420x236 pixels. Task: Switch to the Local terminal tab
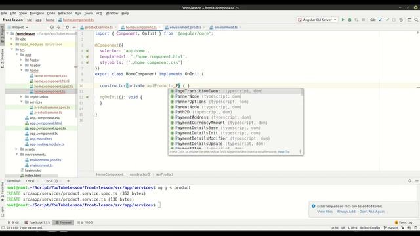tap(30, 181)
